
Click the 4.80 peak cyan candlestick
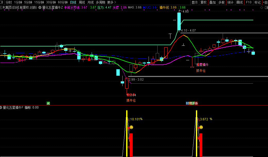click(179, 21)
